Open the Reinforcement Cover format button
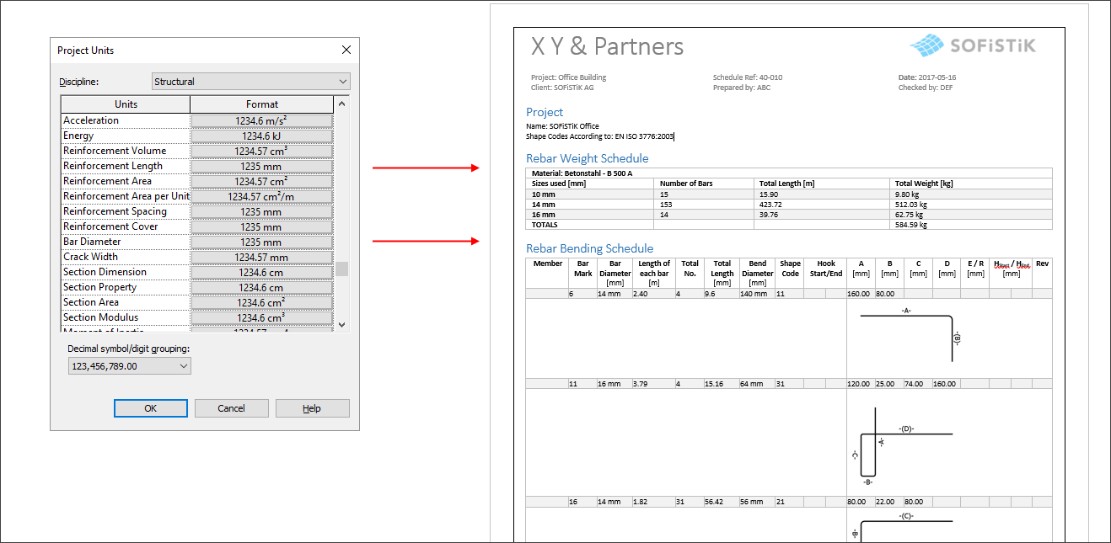The height and width of the screenshot is (543, 1111). [262, 226]
